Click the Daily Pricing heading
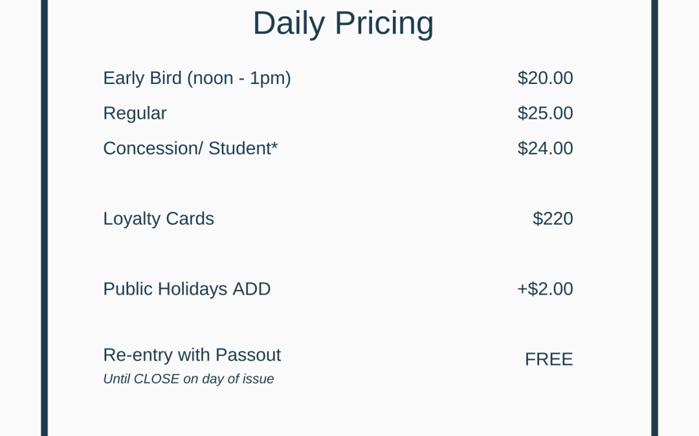Viewport: 699px width, 436px height. (x=343, y=23)
